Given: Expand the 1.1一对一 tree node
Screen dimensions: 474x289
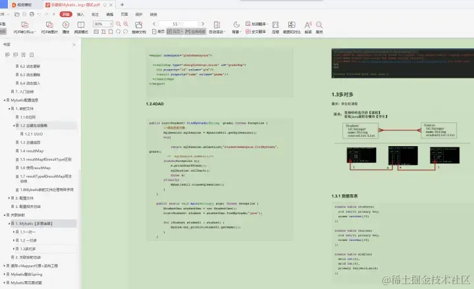Looking at the screenshot, I should pos(14,232).
